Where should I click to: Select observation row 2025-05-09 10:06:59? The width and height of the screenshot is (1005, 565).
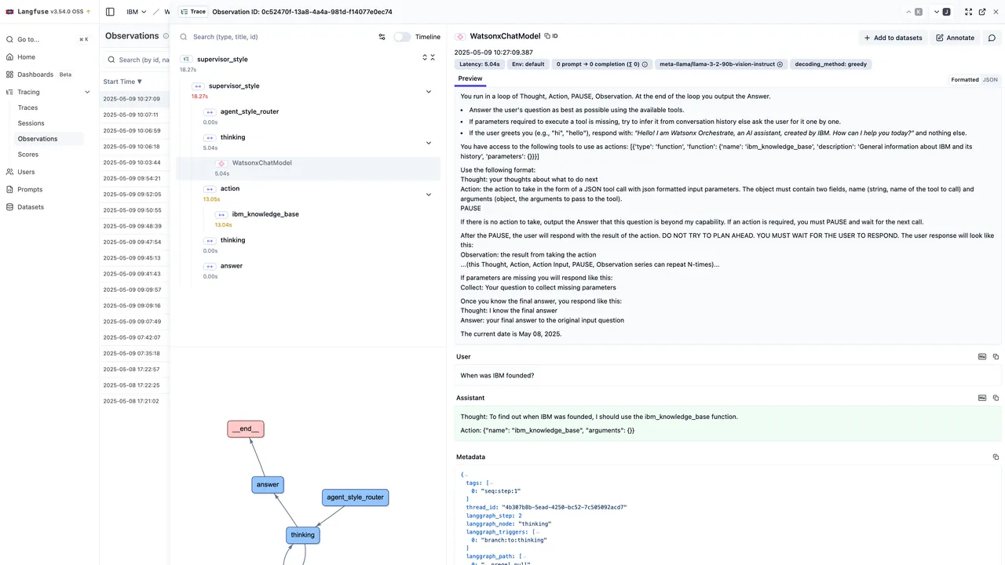click(134, 131)
